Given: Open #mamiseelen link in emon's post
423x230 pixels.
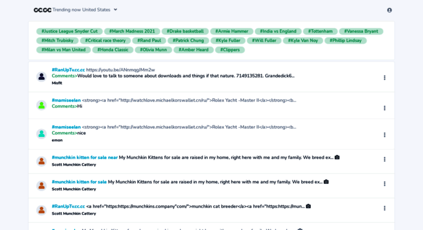Looking at the screenshot, I should [x=66, y=127].
